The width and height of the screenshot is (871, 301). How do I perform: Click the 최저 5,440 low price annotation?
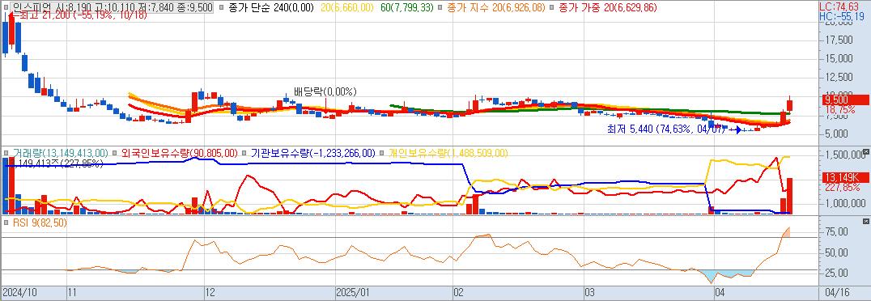(665, 129)
